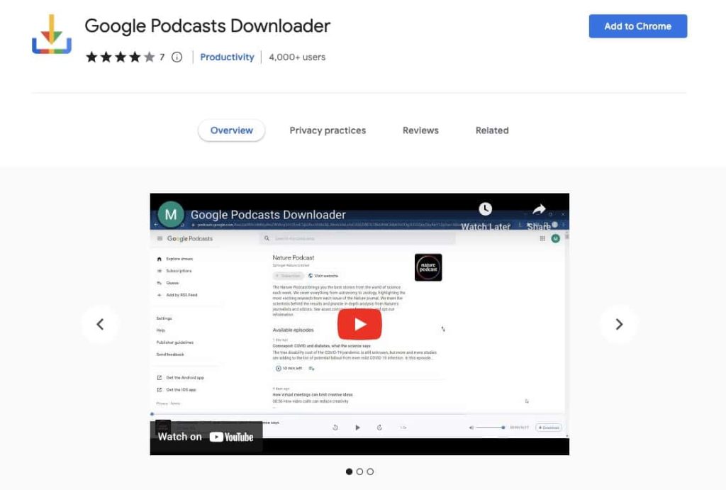Screen dimensions: 726x490
Task: Open the Privacy practices tab
Action: (x=328, y=130)
